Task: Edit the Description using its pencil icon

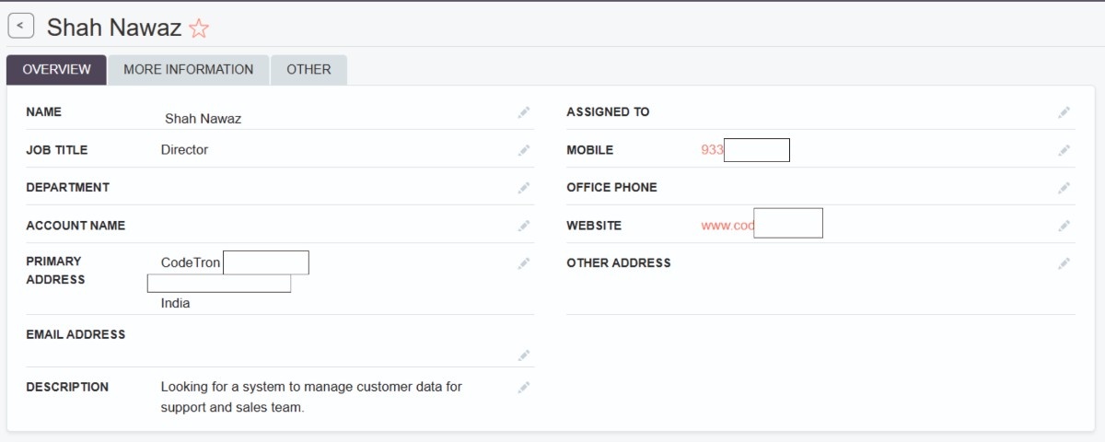Action: 524,388
